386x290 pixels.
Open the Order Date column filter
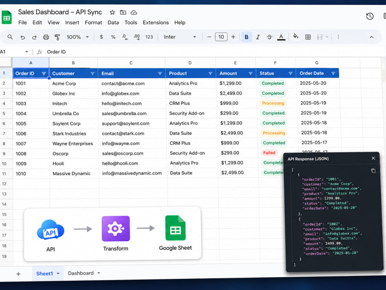[x=333, y=73]
